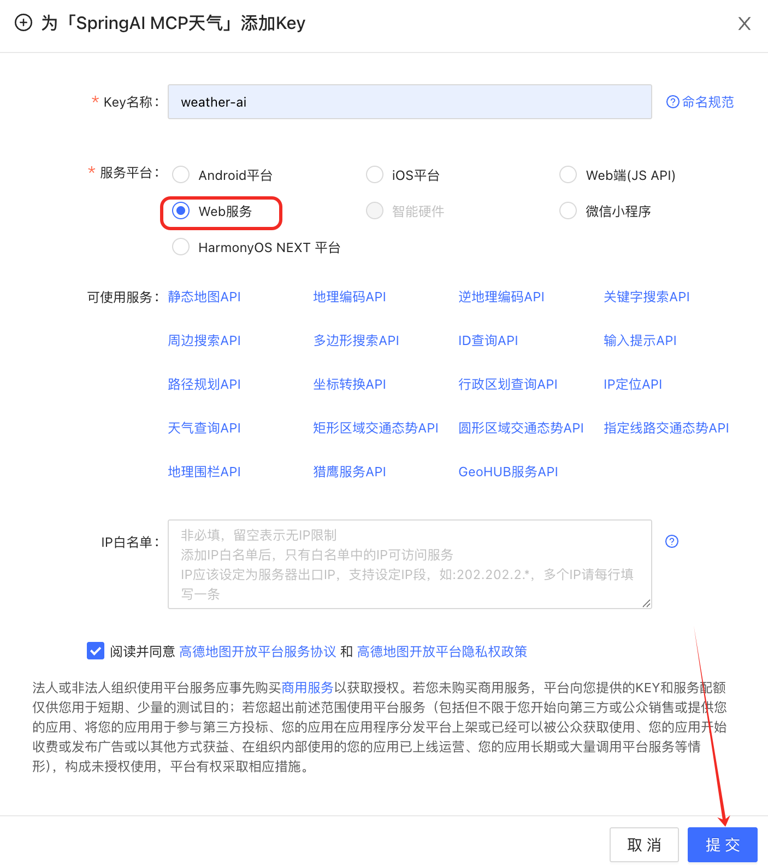
Task: Uncheck the agreement checkbox
Action: pos(96,651)
